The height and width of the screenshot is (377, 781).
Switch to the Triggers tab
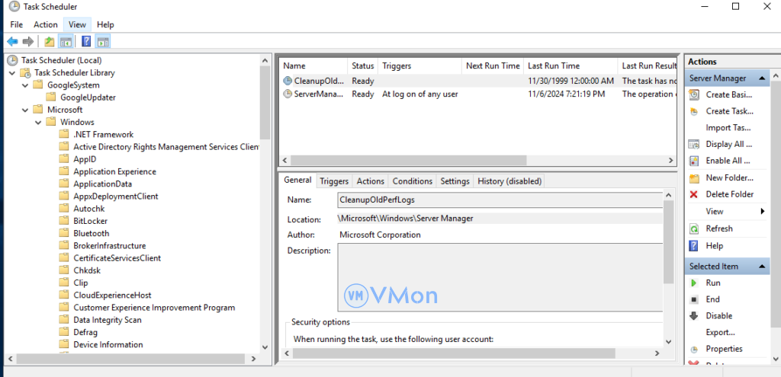click(x=334, y=181)
